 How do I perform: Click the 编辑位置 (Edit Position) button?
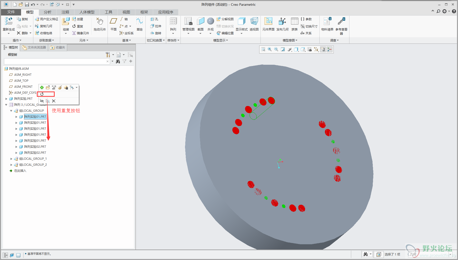(225, 33)
